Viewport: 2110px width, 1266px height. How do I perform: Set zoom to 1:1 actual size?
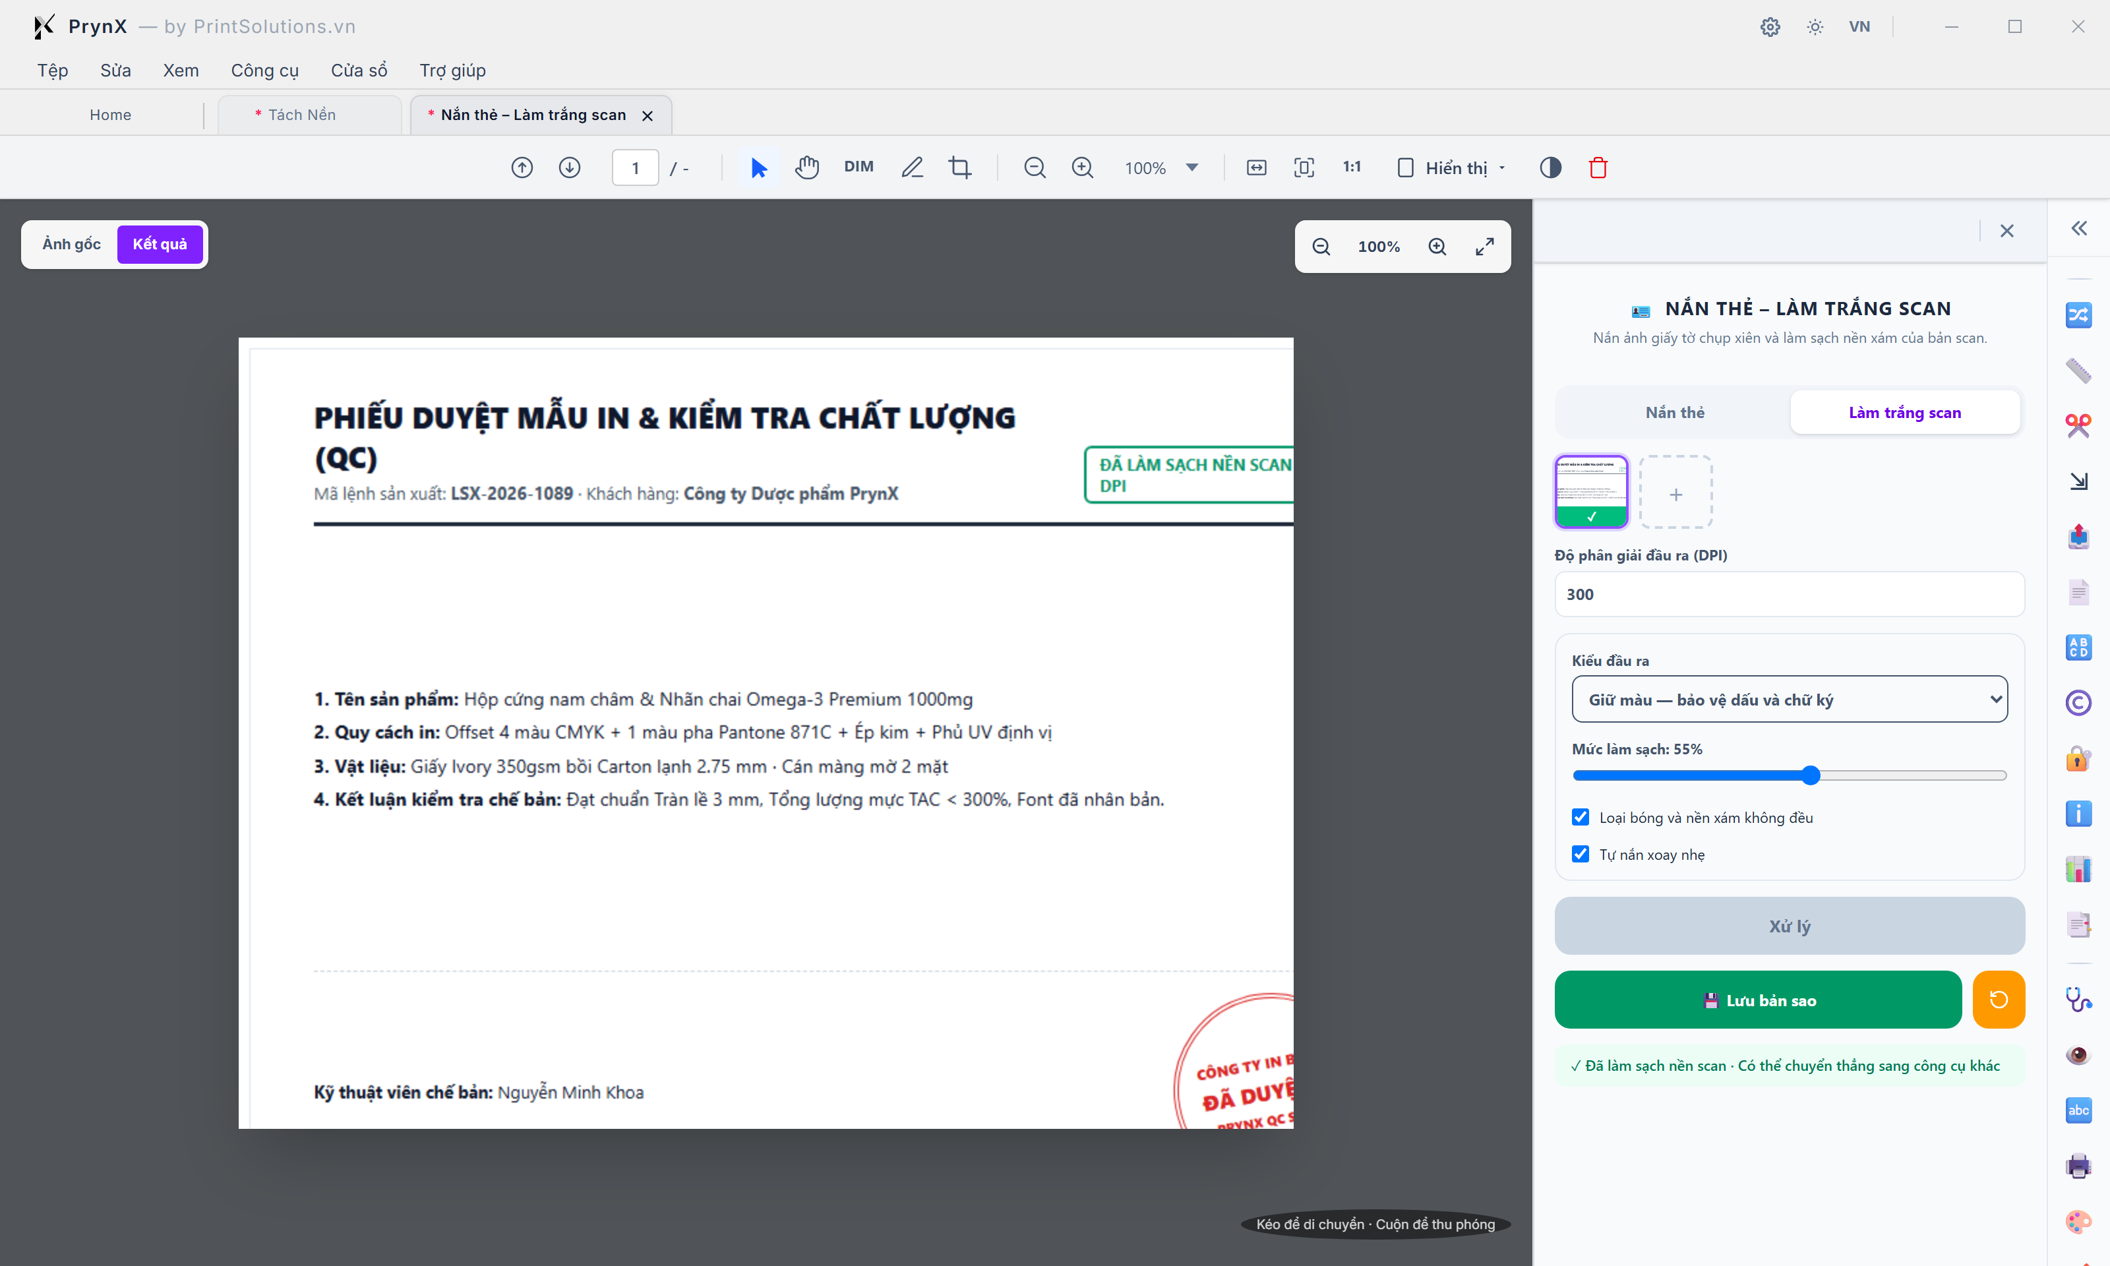1352,167
